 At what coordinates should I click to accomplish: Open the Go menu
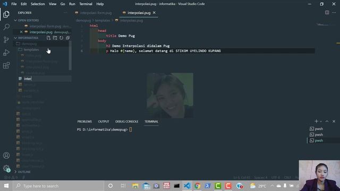pos(63,4)
